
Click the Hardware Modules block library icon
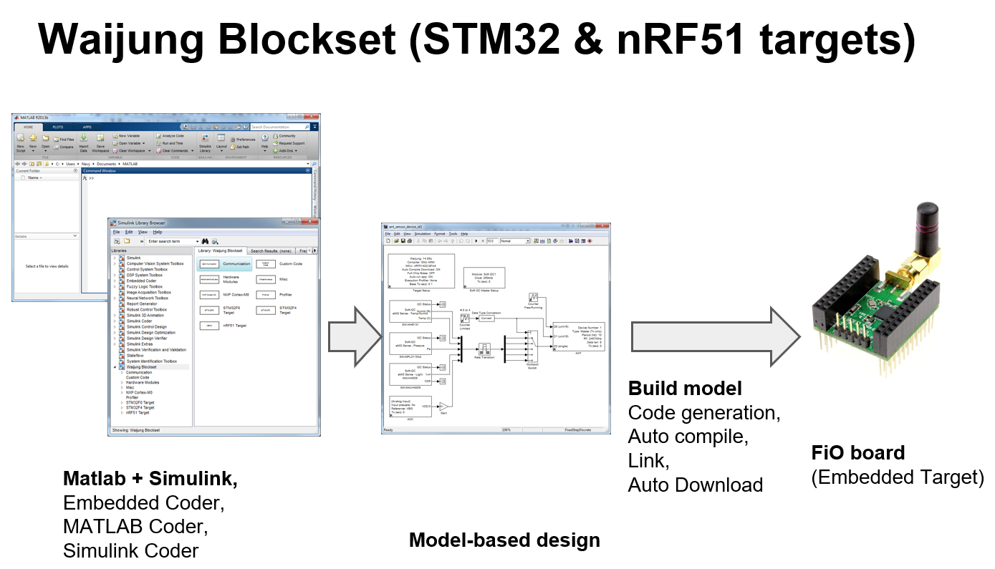click(x=209, y=279)
